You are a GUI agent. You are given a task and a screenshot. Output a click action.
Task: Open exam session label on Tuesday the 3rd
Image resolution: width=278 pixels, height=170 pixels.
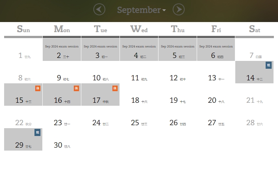tap(100, 47)
